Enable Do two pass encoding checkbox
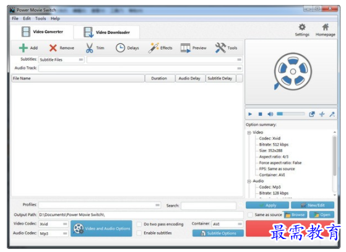The height and width of the screenshot is (252, 346). (139, 224)
